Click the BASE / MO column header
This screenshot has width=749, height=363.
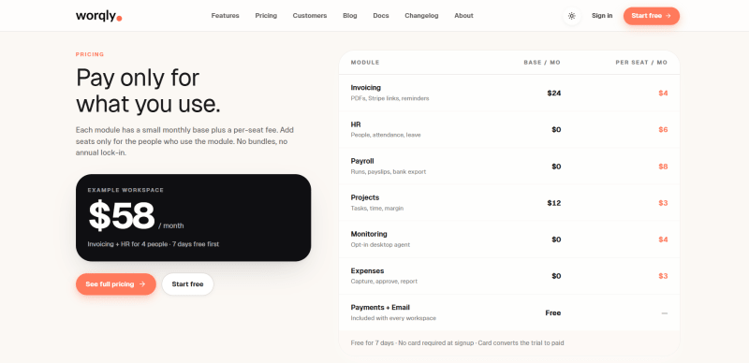click(542, 63)
